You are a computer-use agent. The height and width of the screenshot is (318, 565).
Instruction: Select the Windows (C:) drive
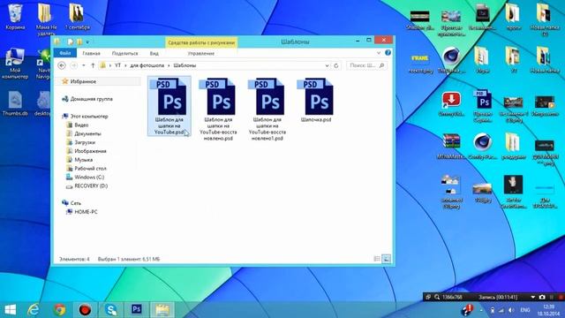89,177
